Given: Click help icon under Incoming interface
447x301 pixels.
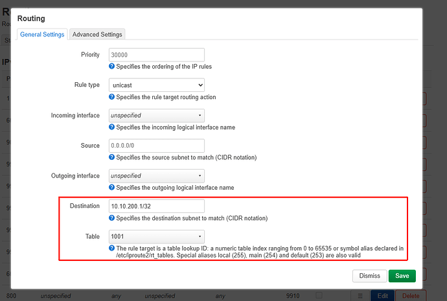Looking at the screenshot, I should (x=111, y=128).
